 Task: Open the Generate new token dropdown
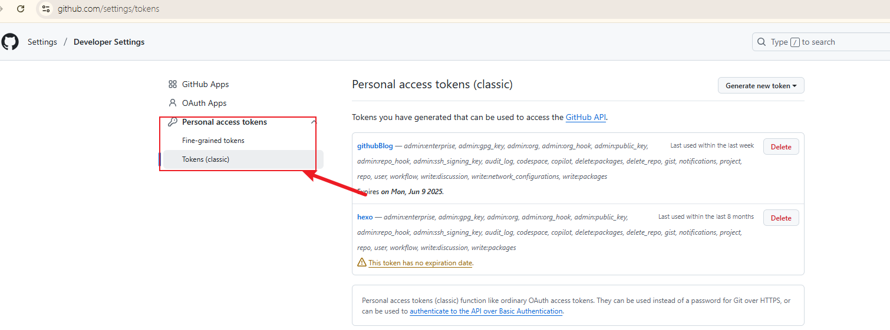pos(761,85)
